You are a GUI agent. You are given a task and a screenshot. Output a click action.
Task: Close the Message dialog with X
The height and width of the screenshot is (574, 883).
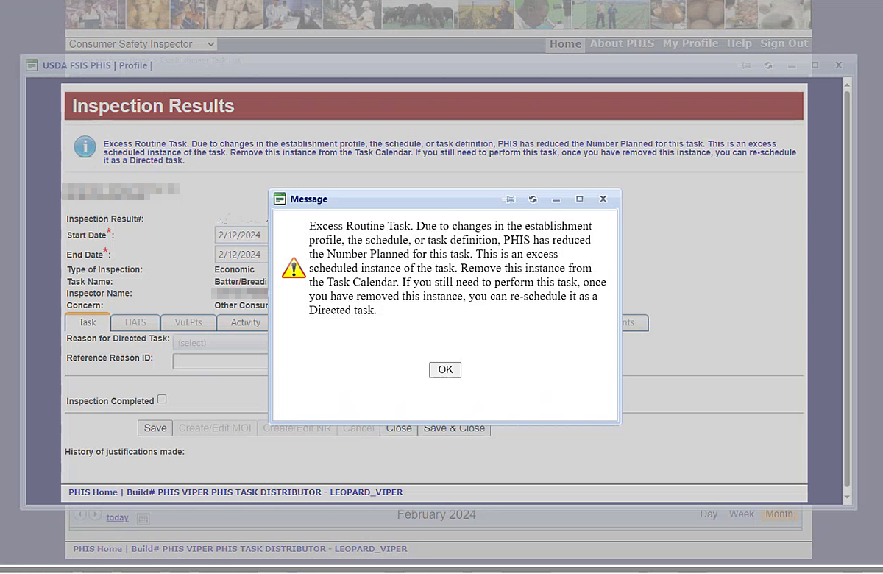tap(603, 199)
